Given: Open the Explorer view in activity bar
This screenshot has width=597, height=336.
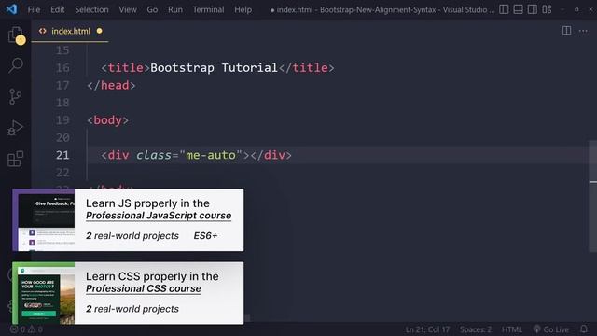Looking at the screenshot, I should [x=16, y=35].
